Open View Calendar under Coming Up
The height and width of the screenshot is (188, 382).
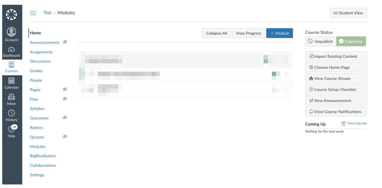point(357,124)
